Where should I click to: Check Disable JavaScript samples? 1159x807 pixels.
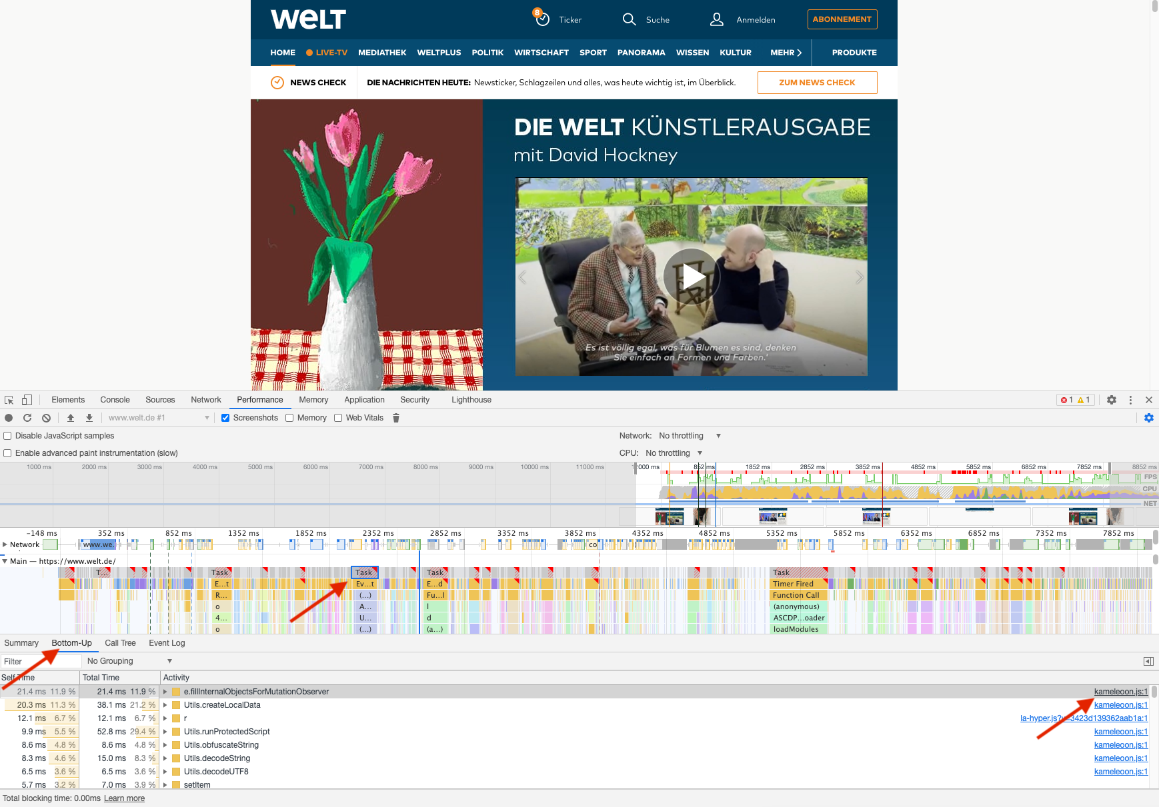pyautogui.click(x=7, y=436)
